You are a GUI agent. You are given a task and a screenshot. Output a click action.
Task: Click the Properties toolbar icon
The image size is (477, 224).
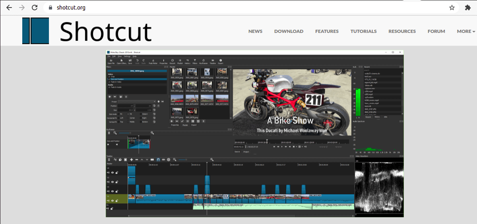[163, 61]
